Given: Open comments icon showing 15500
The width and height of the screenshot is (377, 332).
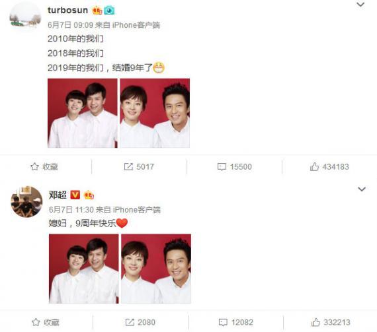Looking at the screenshot, I should 222,167.
